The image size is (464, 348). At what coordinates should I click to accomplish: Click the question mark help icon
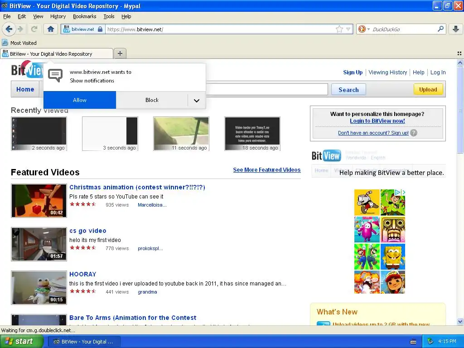tap(414, 133)
